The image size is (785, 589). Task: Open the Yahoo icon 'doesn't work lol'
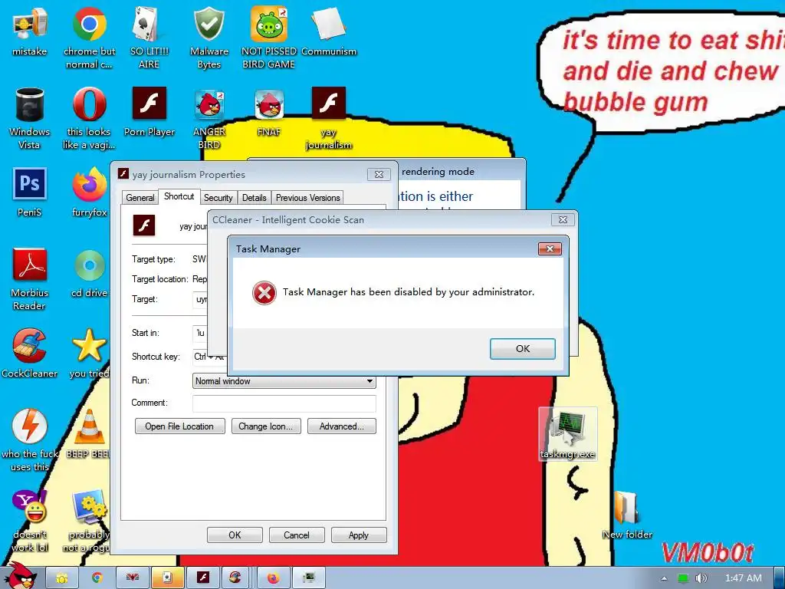(30, 521)
